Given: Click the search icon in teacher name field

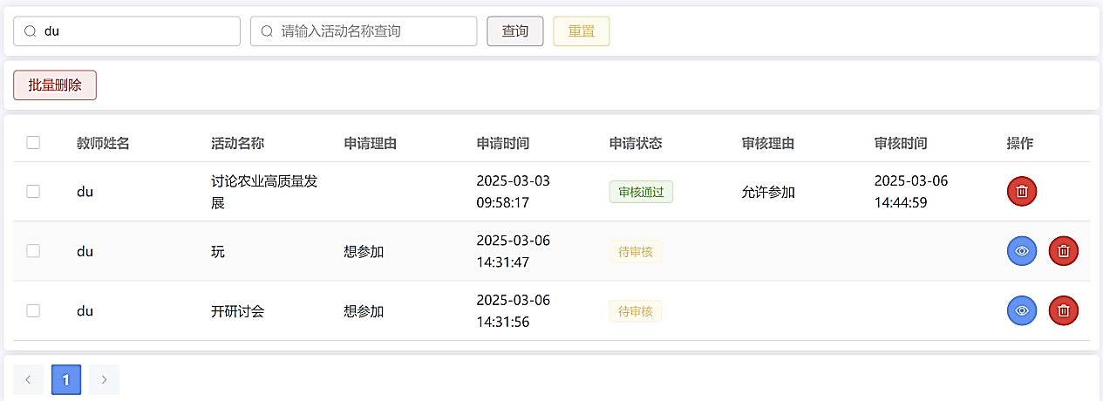Looking at the screenshot, I should tap(31, 31).
